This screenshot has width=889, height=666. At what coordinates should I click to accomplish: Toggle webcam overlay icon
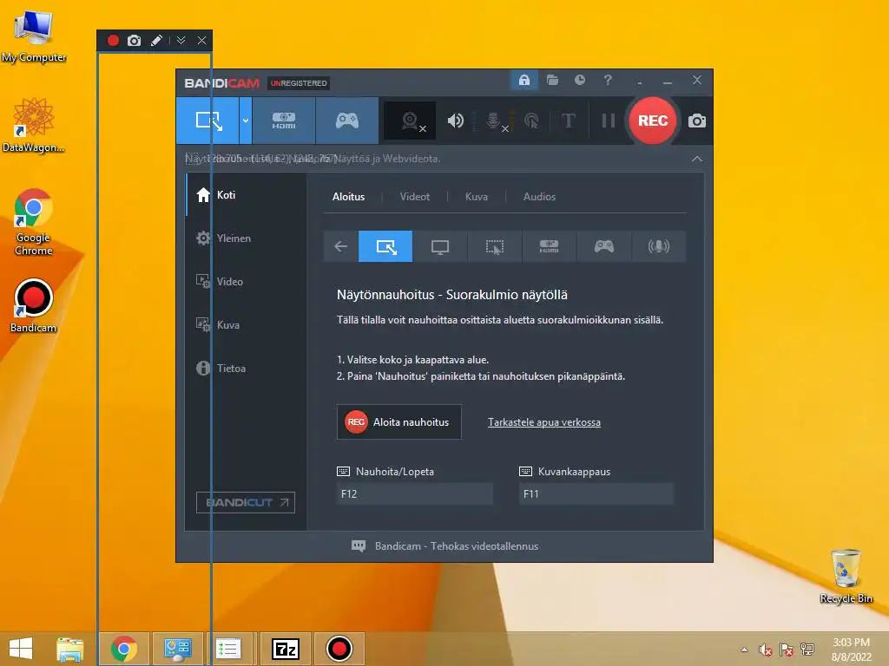[411, 121]
